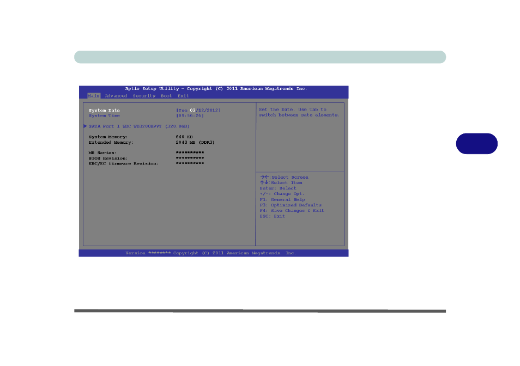This screenshot has width=520, height=366.
Task: Click the Set the Date help text
Action: [x=299, y=112]
